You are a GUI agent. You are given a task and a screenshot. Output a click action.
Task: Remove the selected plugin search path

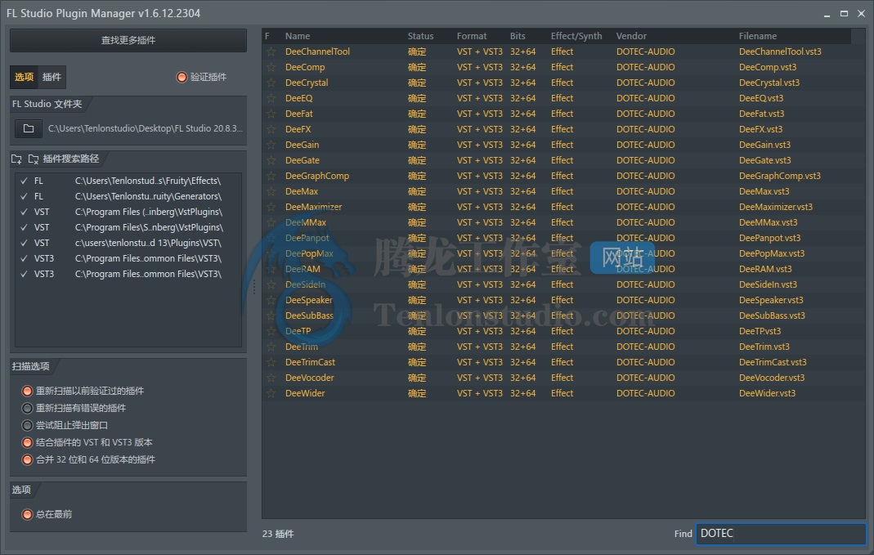click(x=34, y=159)
